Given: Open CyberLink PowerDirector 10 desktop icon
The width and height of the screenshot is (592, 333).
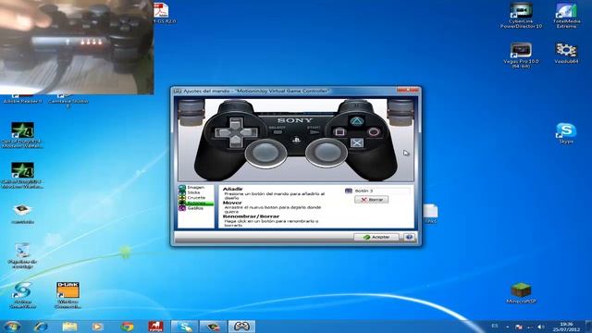Looking at the screenshot, I should point(521,15).
